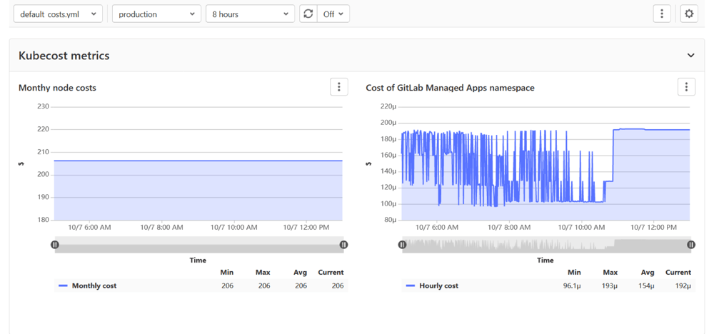Image resolution: width=714 pixels, height=334 pixels.
Task: Click left zoom handle of Monthly node costs
Action: click(x=55, y=245)
